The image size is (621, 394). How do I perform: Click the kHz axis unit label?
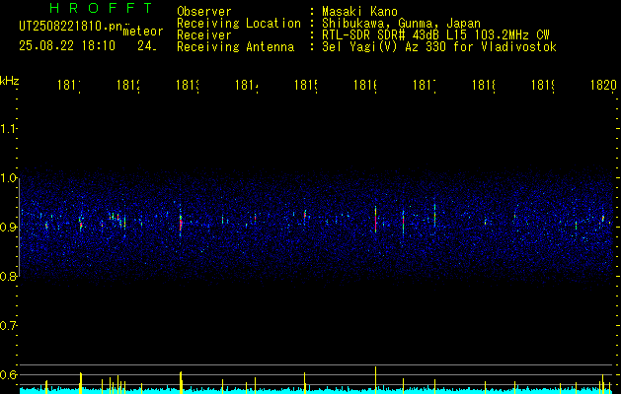[10, 81]
